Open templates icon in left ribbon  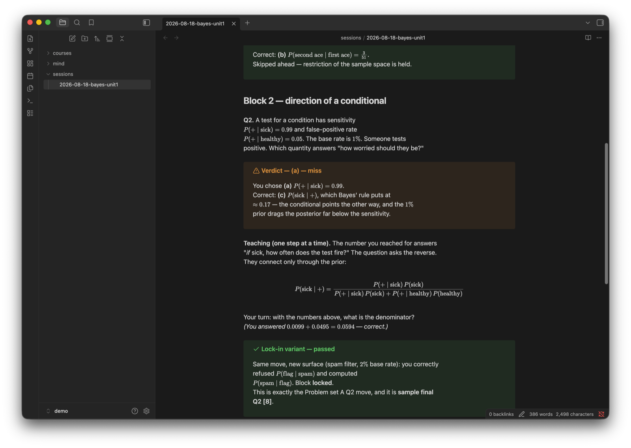click(30, 88)
